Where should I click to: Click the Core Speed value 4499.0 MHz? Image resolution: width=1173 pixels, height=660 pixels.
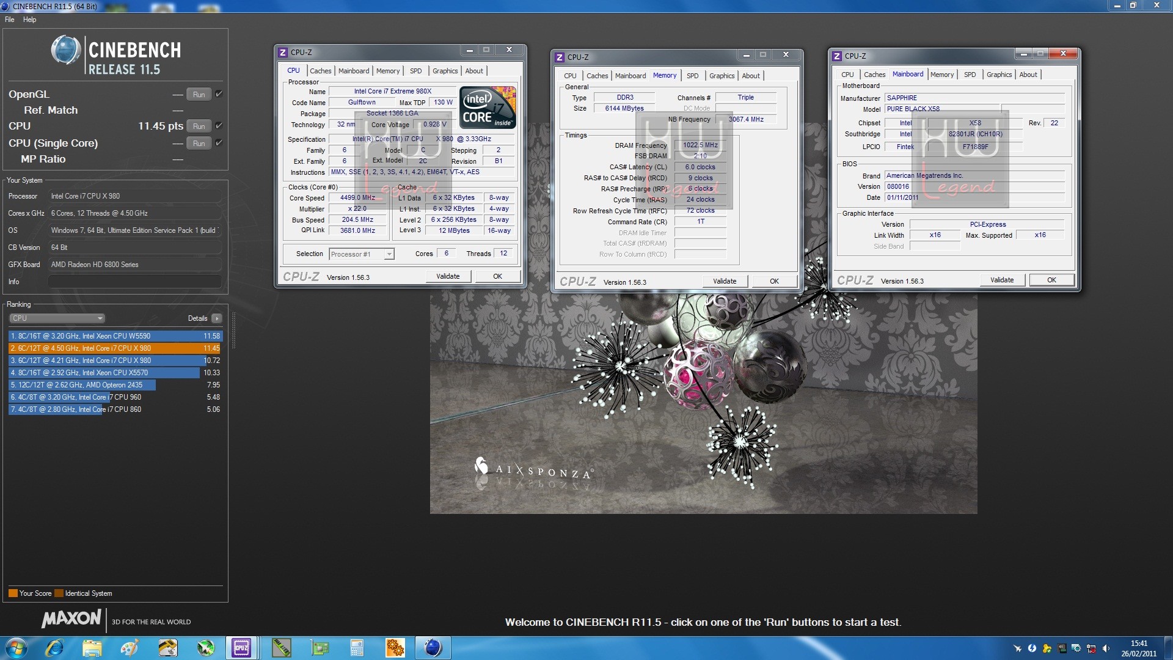(358, 198)
